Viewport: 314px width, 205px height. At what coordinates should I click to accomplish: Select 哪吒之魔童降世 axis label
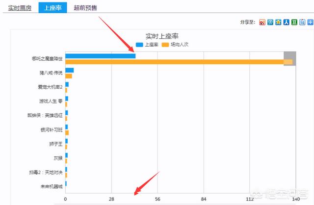coord(47,59)
